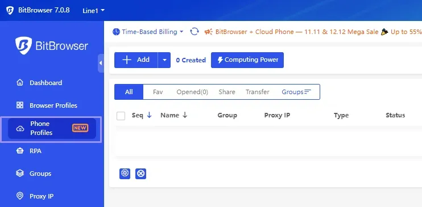Open the Groups filter tab
This screenshot has height=207, width=422.
pos(296,92)
